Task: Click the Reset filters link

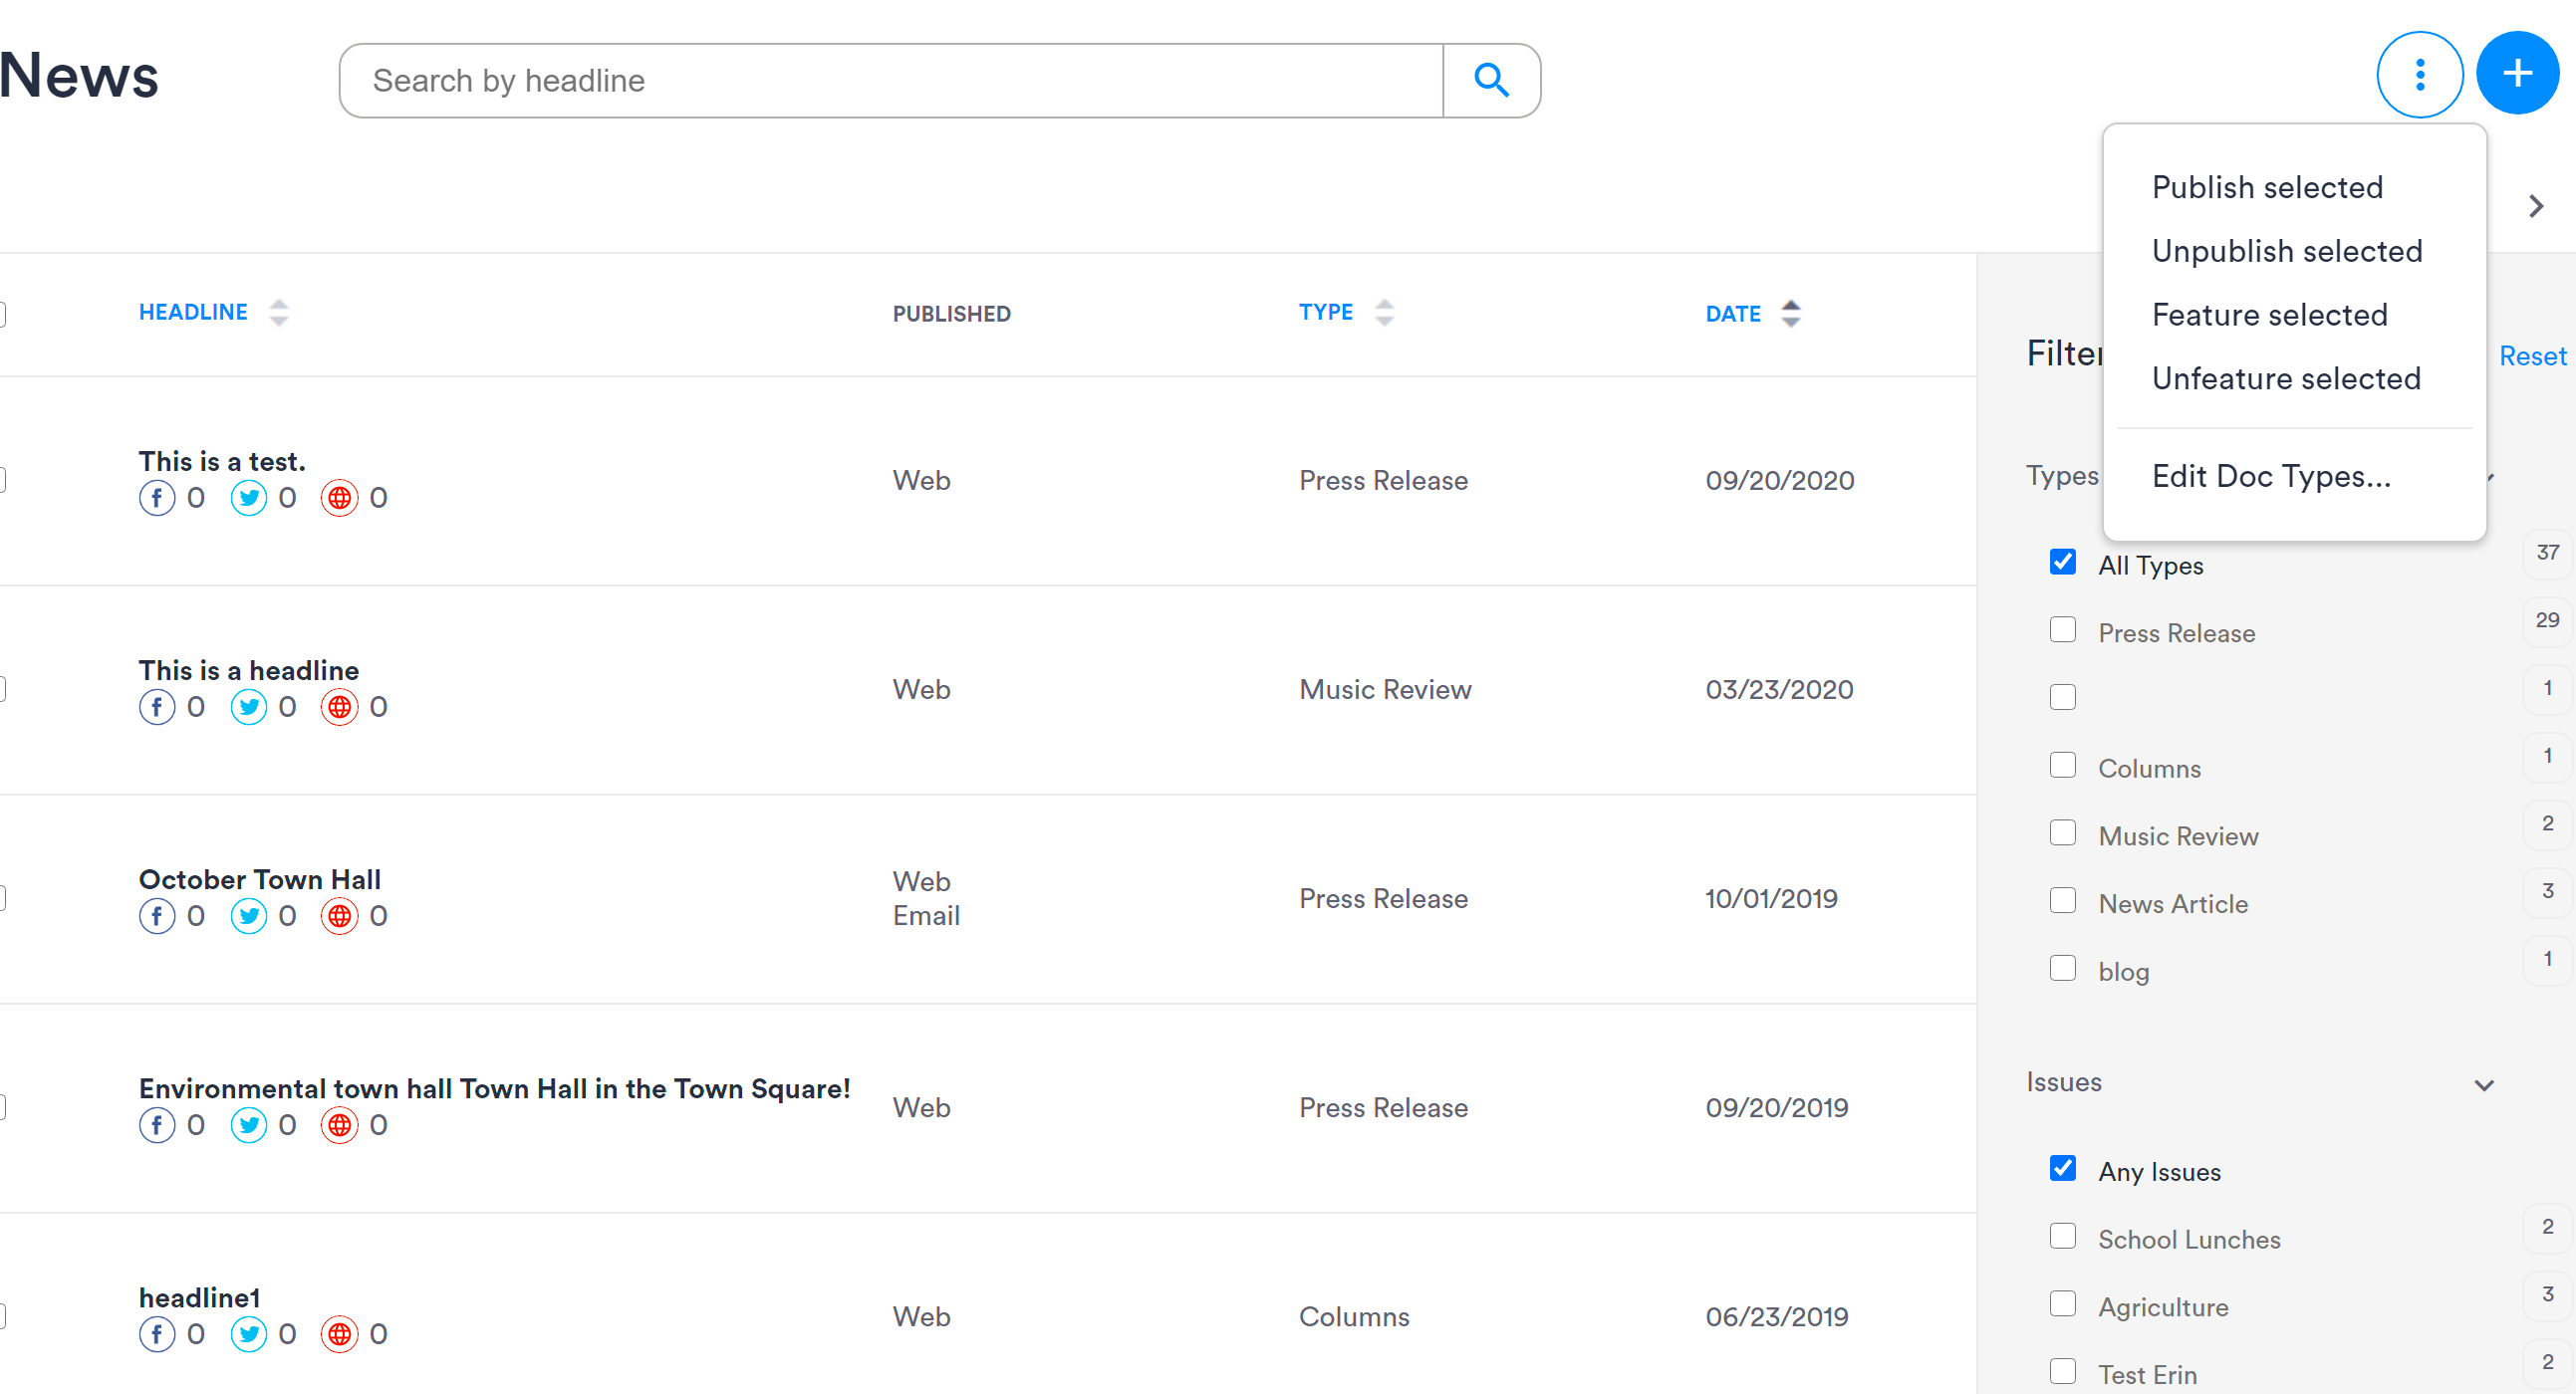Action: [2532, 356]
